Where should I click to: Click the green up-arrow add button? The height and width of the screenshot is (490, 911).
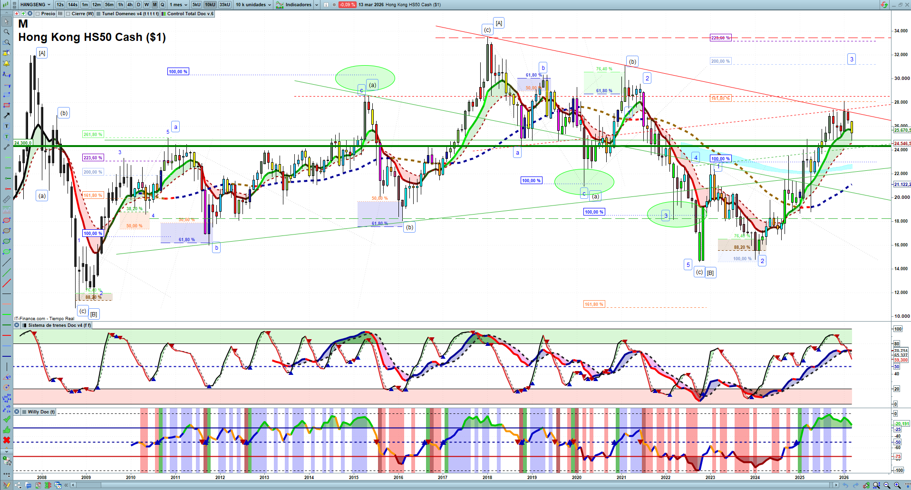(x=23, y=14)
